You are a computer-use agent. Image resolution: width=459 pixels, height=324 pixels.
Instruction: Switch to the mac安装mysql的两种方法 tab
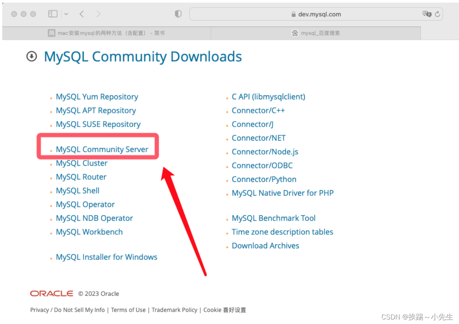pos(106,33)
